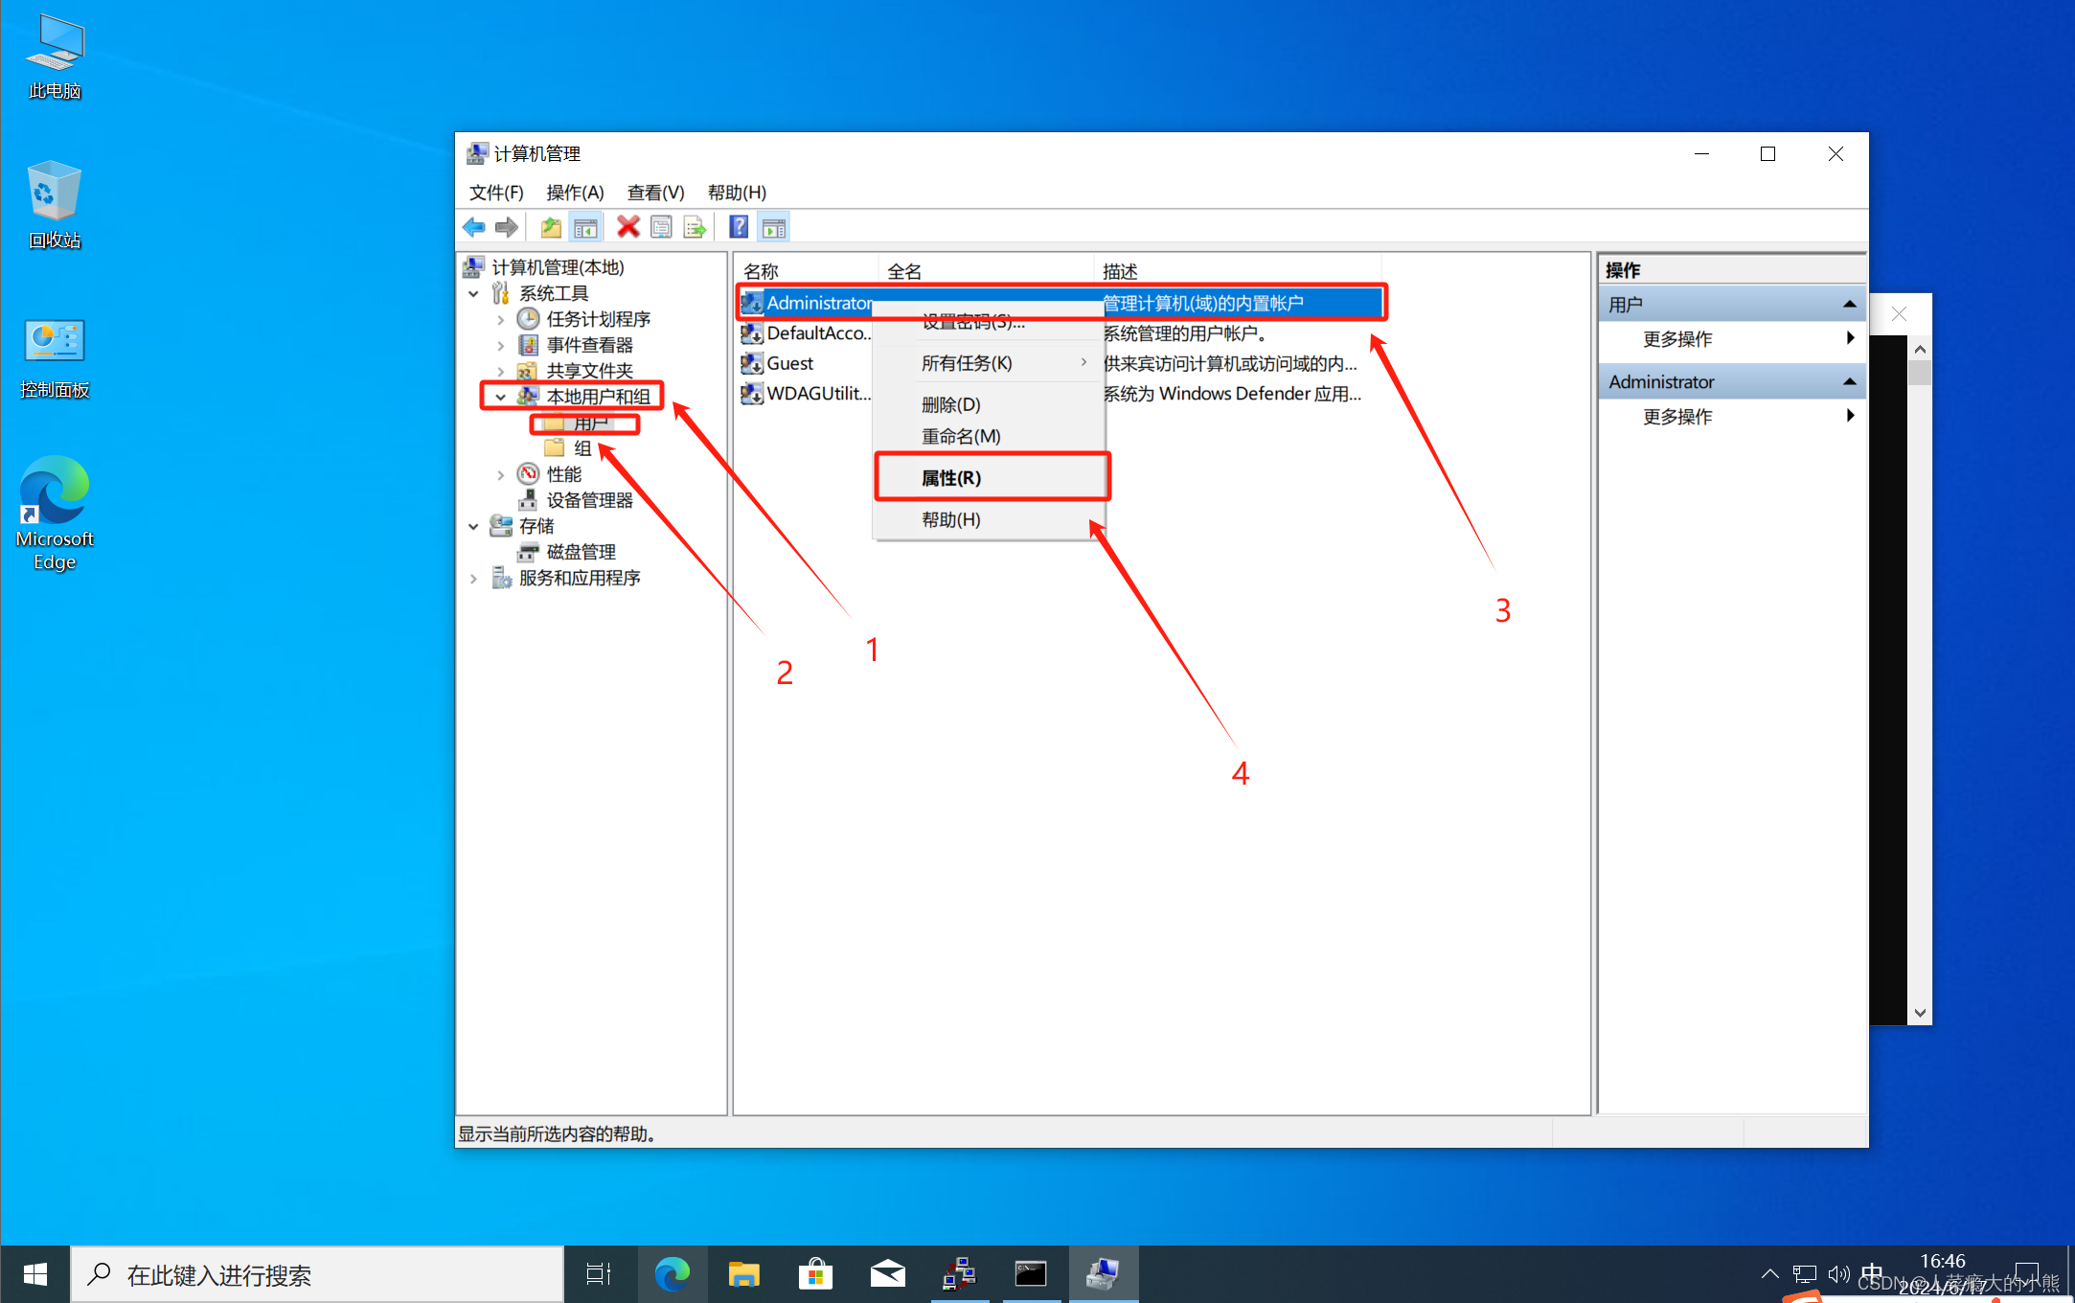The height and width of the screenshot is (1303, 2075).
Task: Click the taskbar search input box
Action: (316, 1275)
